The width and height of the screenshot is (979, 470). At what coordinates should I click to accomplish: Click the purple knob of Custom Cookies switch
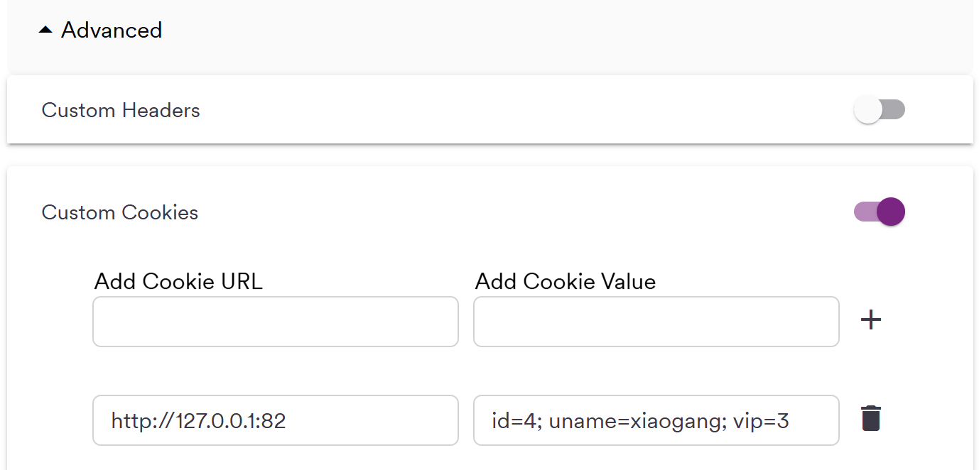click(890, 212)
